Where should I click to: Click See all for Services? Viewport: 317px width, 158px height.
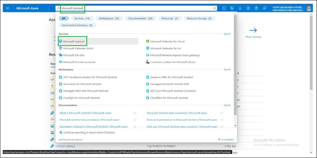(227, 34)
